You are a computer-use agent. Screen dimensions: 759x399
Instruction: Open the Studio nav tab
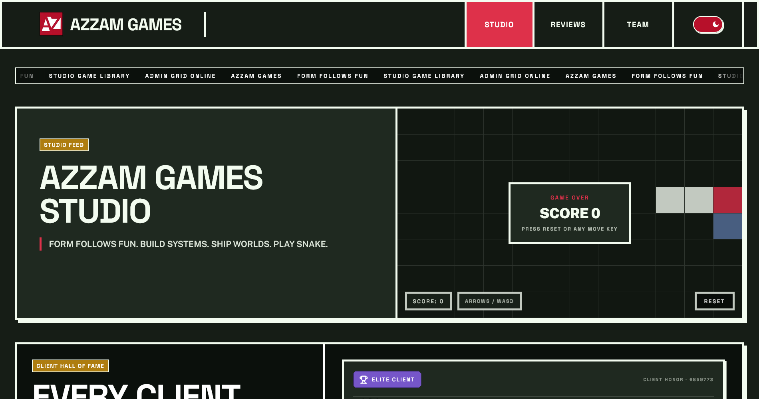[x=499, y=25]
